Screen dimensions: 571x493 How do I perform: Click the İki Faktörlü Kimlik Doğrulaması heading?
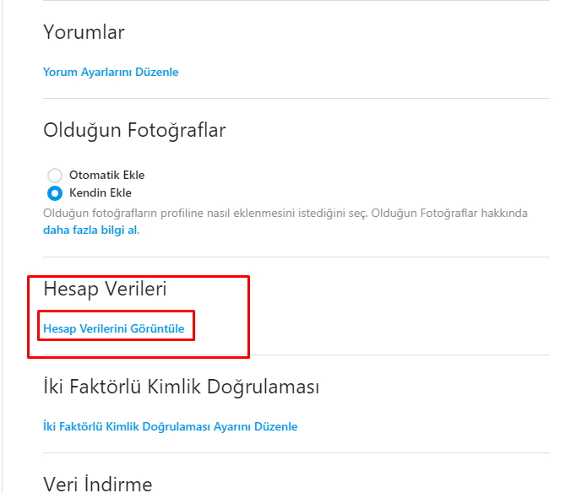coord(181,387)
